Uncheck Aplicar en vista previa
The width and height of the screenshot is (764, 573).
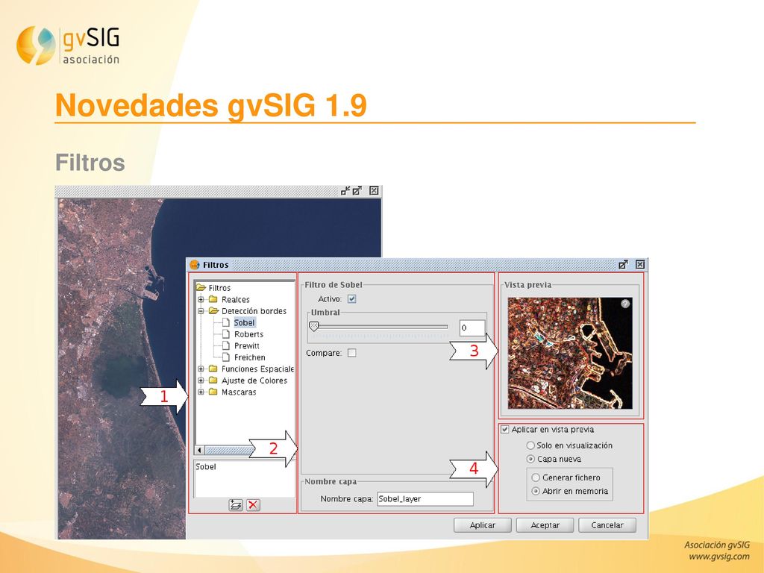click(505, 429)
